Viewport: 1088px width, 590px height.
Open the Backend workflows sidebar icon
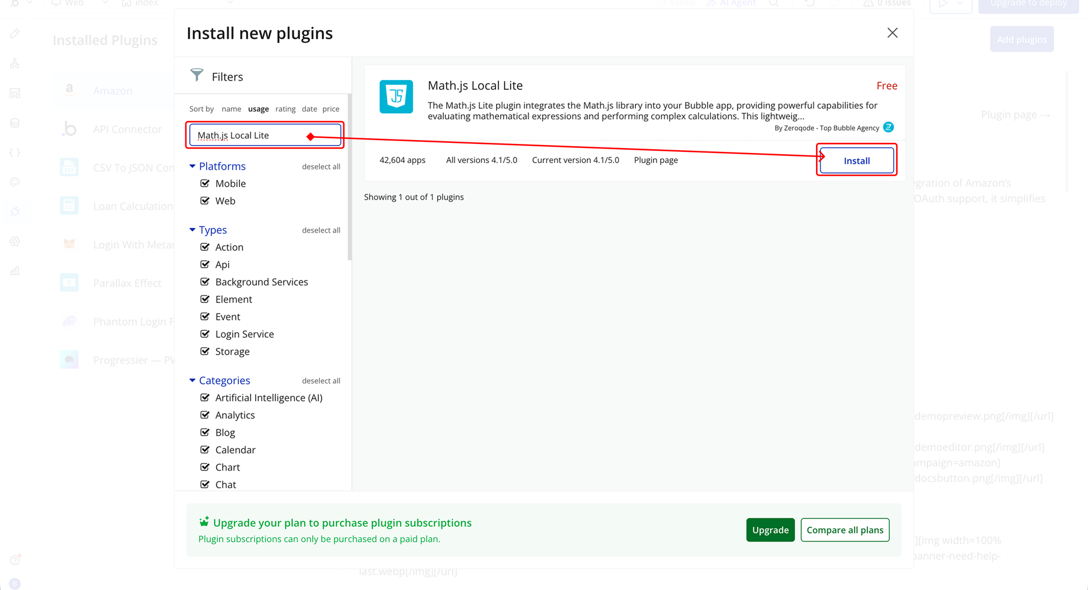(15, 93)
